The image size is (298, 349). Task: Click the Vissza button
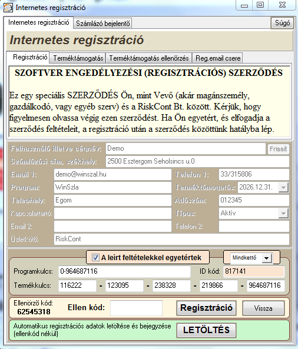coord(263,308)
